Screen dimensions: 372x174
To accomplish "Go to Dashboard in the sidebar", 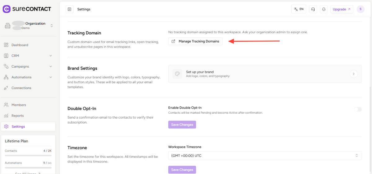I will click(x=20, y=45).
